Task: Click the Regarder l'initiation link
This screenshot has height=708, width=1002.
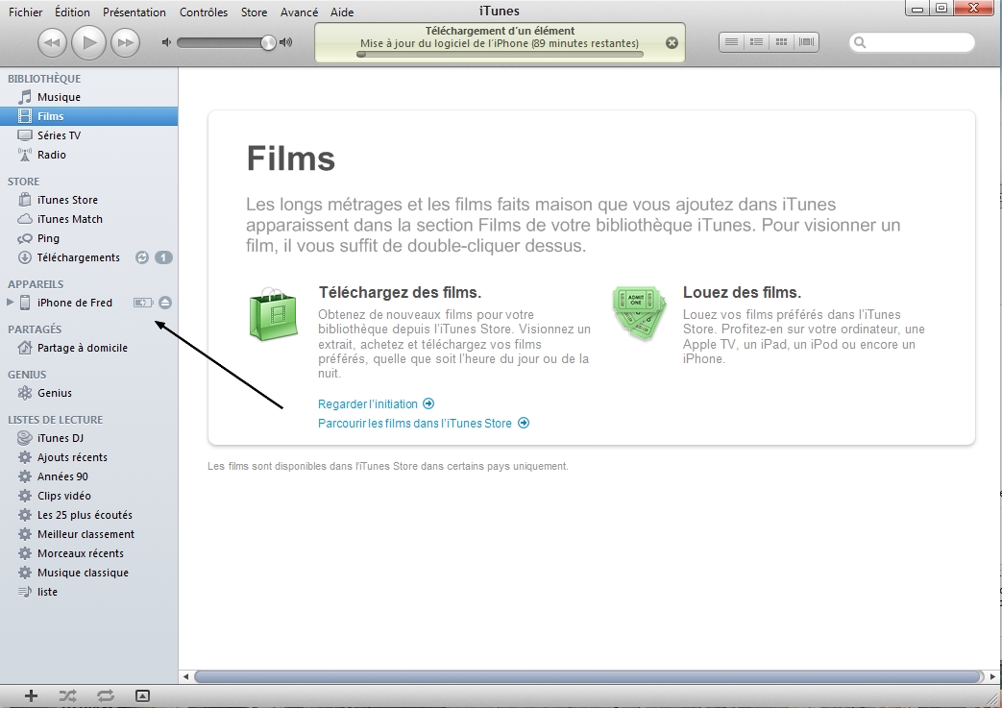Action: coord(376,403)
